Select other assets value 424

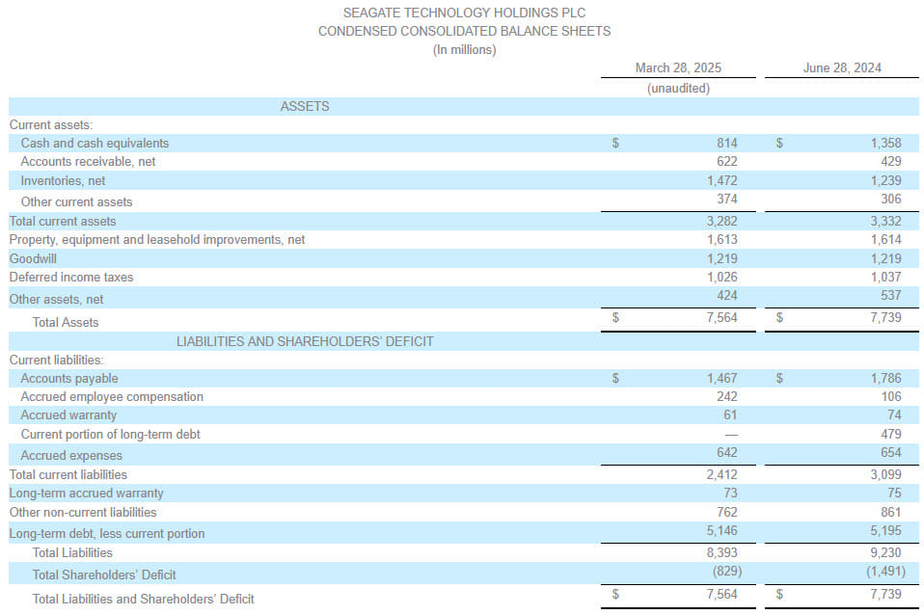[727, 296]
